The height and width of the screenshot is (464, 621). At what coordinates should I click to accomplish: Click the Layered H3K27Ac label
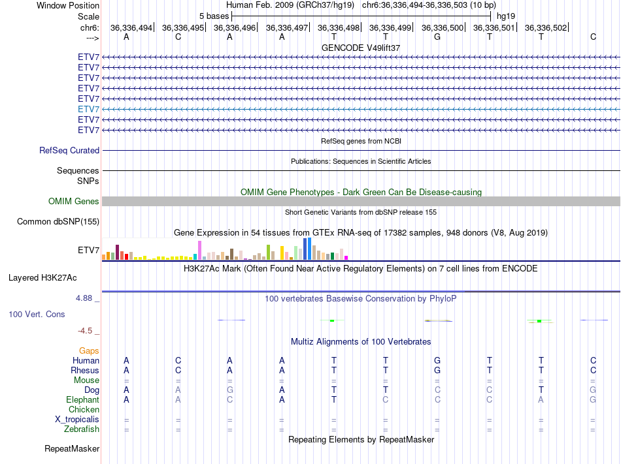pos(42,278)
